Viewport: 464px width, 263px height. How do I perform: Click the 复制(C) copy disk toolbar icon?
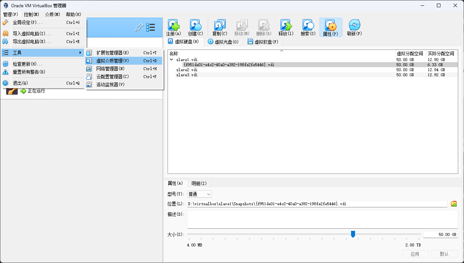[220, 27]
